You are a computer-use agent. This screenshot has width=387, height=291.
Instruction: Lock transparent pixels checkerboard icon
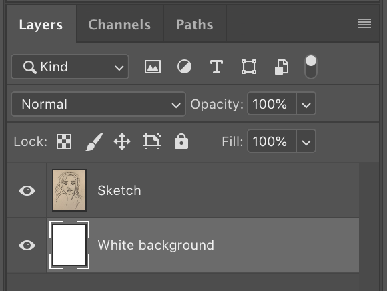coord(64,141)
